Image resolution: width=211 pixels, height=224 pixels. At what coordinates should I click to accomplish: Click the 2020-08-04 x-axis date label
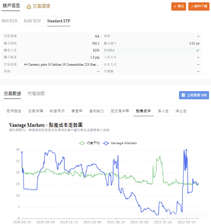[45, 222]
